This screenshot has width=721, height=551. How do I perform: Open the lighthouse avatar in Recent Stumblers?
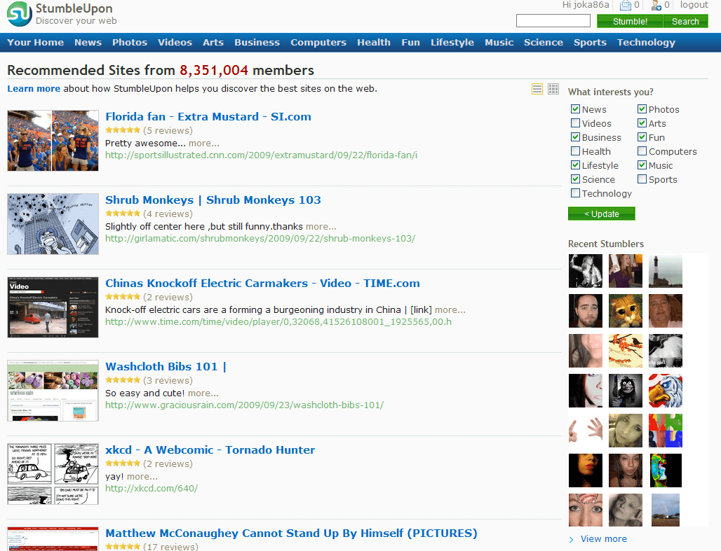click(666, 271)
